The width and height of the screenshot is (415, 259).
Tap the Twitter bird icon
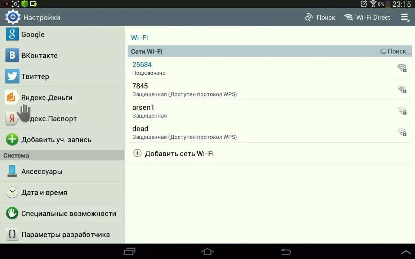point(12,76)
